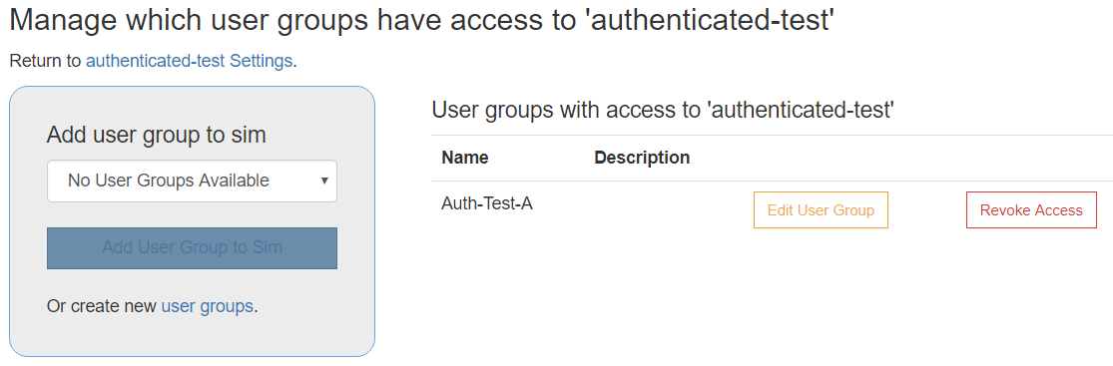Screen dimensions: 1113x366
Task: Edit User Group for Auth-Test-A
Action: coord(821,210)
